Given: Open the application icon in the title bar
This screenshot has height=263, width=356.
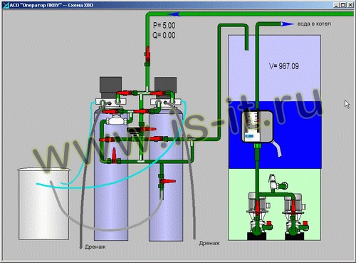Looking at the screenshot, I should [6, 5].
